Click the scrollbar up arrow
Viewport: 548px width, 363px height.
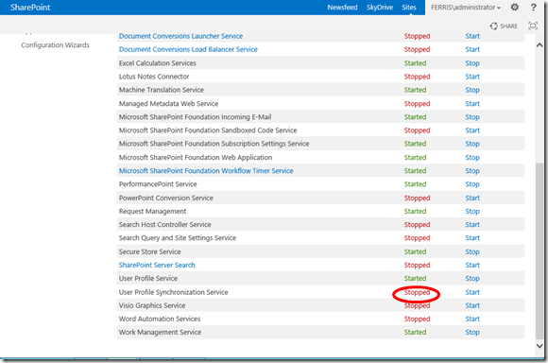click(539, 45)
